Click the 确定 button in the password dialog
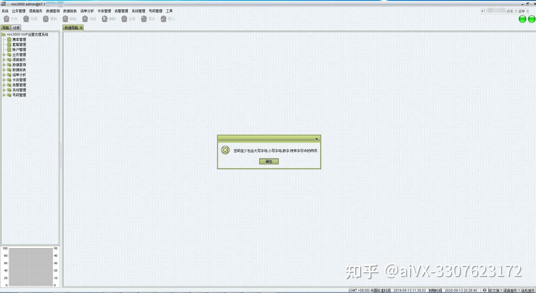536x293 pixels. pos(268,161)
